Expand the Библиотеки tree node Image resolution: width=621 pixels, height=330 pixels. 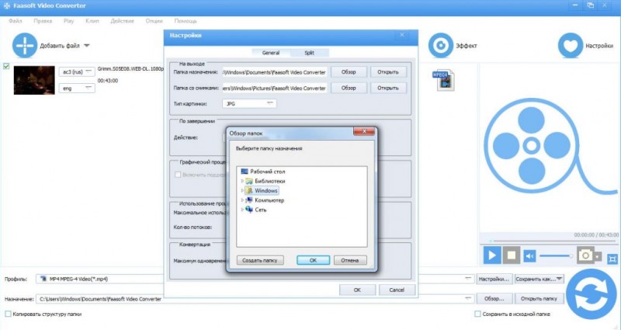tap(242, 181)
